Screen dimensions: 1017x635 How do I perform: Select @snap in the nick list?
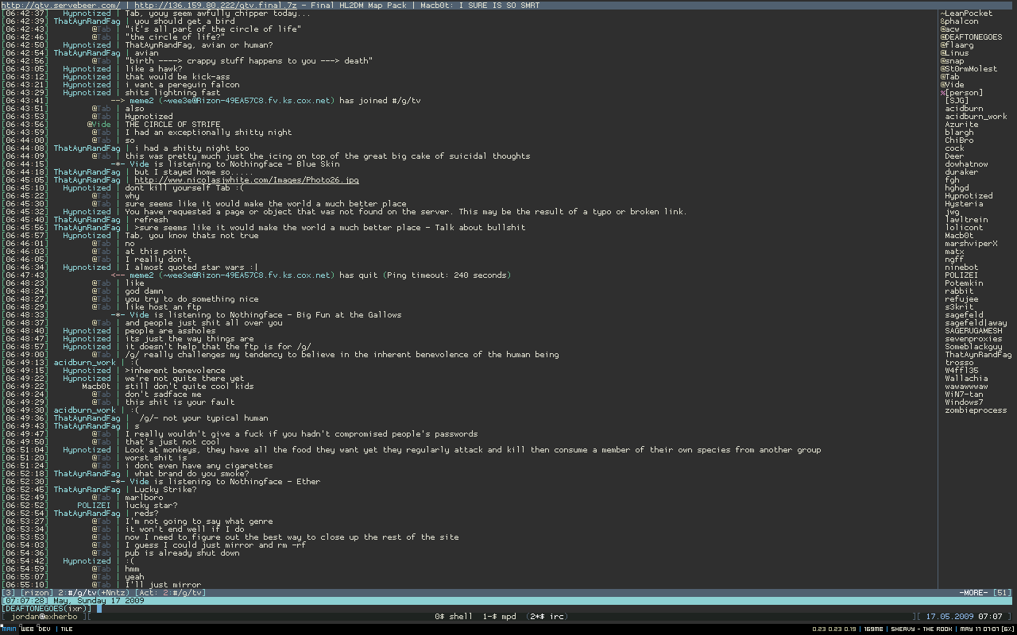coord(952,61)
